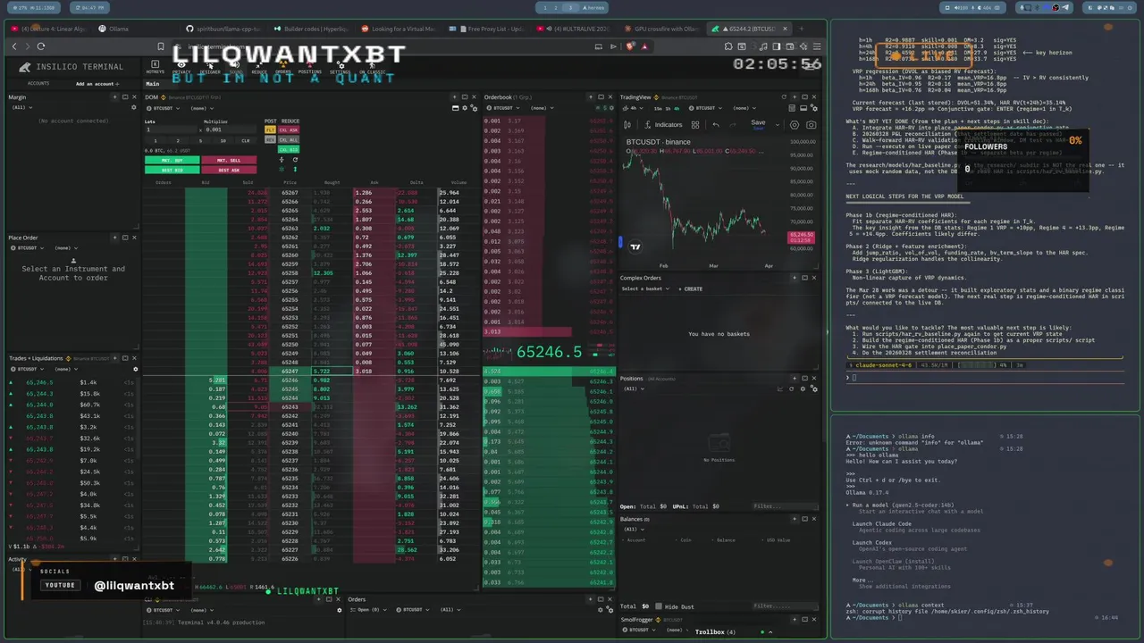Screen dimensions: 1144x643
Task: Change chart candle style icon
Action: pos(627,124)
